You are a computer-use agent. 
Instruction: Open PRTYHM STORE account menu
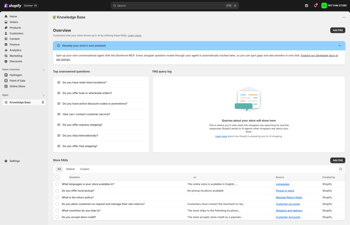[334, 5]
